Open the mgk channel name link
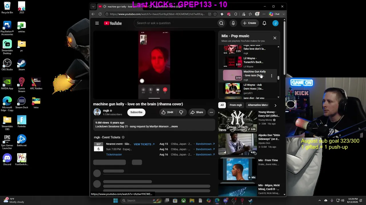 tap(106, 110)
